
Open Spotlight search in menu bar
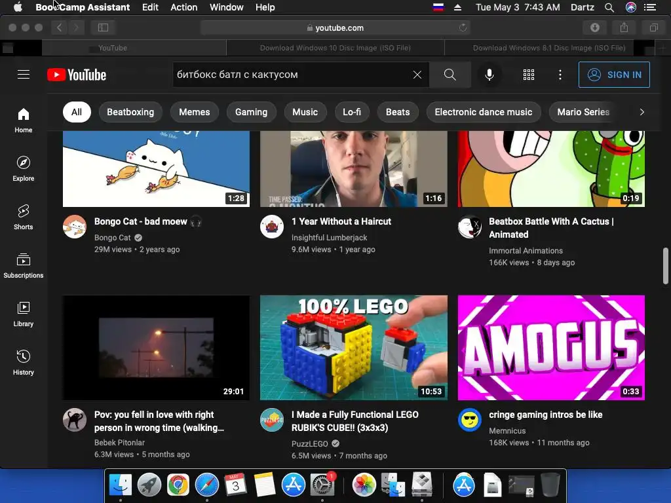(609, 7)
